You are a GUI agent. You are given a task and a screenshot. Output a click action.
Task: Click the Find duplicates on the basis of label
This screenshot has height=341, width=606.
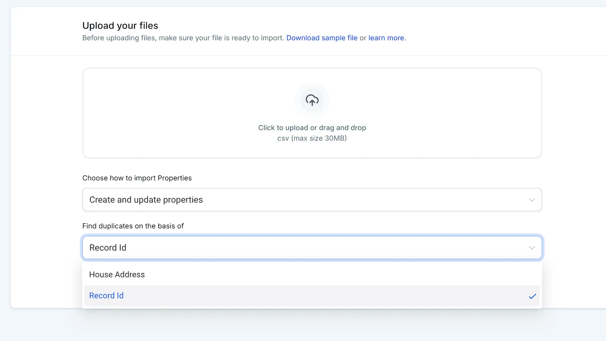tap(133, 226)
